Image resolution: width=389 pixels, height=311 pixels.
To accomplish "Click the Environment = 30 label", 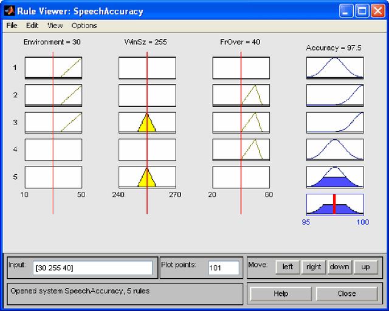I will pyautogui.click(x=52, y=42).
